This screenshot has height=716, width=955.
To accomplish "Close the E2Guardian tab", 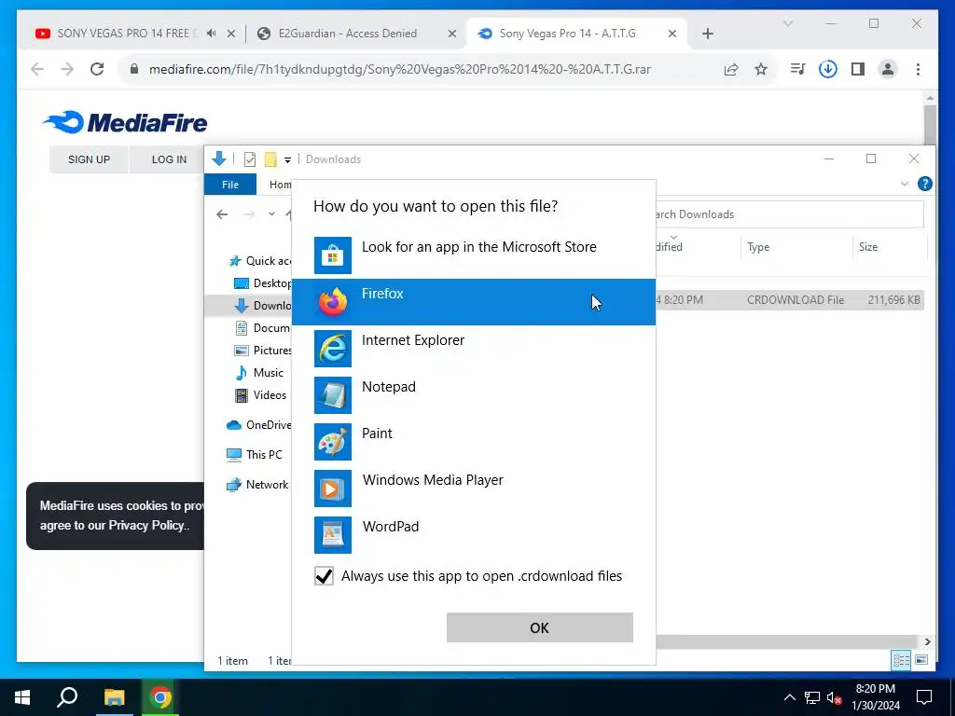I will point(452,34).
